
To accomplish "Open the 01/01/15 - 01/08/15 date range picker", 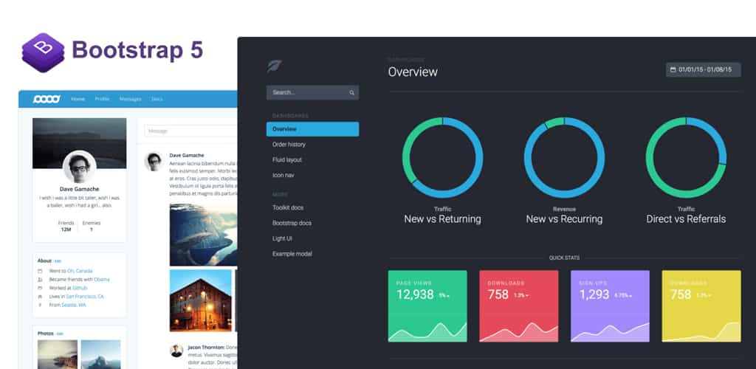I will pos(704,69).
